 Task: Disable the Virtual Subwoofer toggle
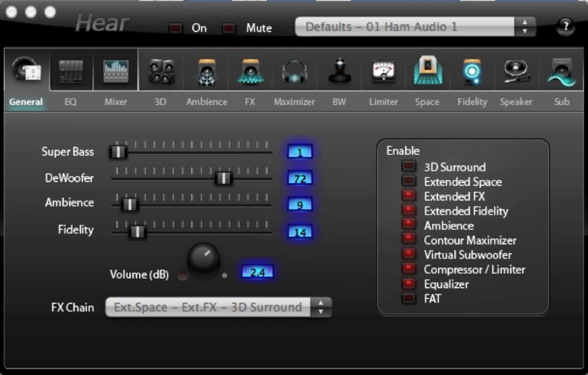click(409, 254)
